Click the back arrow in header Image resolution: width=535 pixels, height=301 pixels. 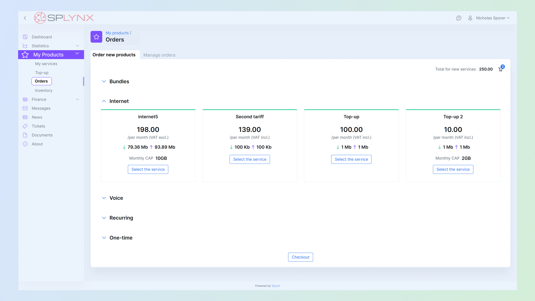pyautogui.click(x=25, y=18)
